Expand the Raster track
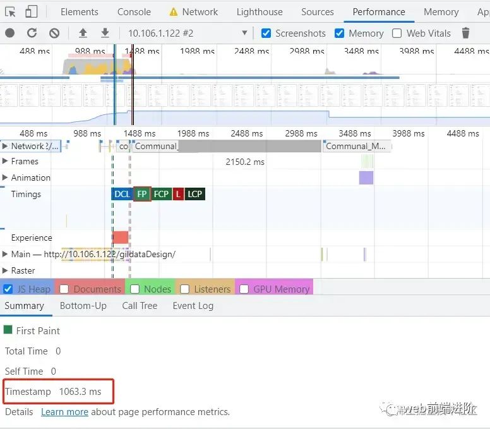490x429 pixels. pyautogui.click(x=4, y=270)
